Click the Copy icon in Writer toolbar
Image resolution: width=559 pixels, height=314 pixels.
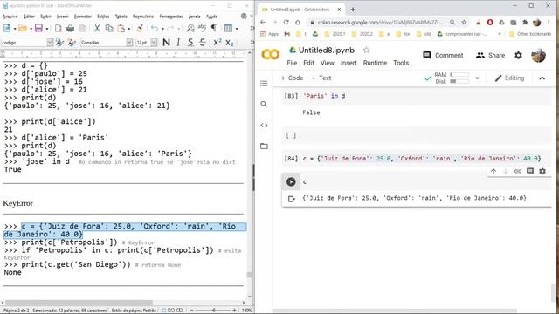click(x=109, y=28)
